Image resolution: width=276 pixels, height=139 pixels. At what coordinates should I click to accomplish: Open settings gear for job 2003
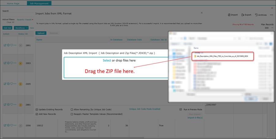click(8, 63)
